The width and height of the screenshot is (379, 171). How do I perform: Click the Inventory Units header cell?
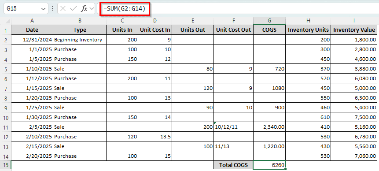(308, 30)
